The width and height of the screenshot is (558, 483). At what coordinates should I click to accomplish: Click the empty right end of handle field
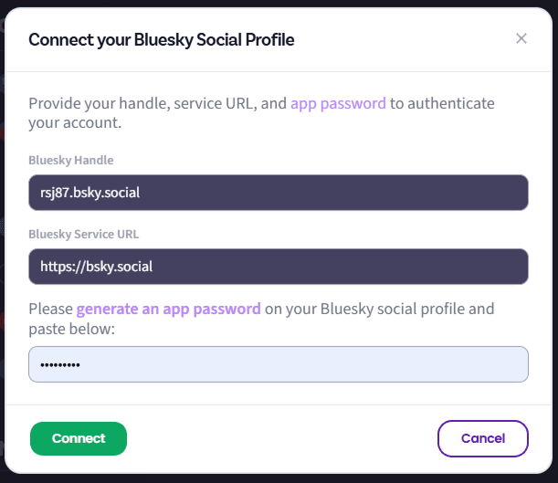457,193
